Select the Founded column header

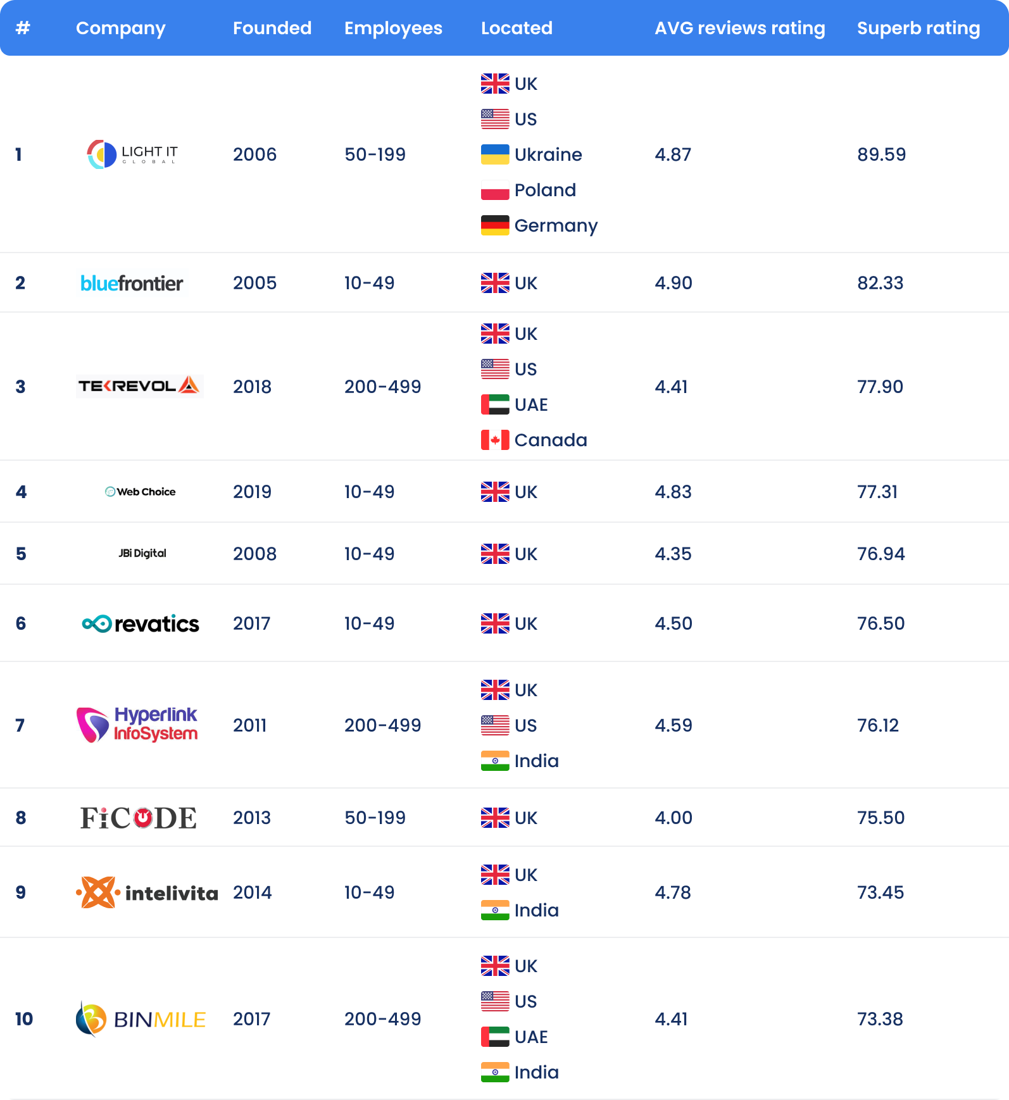272,28
